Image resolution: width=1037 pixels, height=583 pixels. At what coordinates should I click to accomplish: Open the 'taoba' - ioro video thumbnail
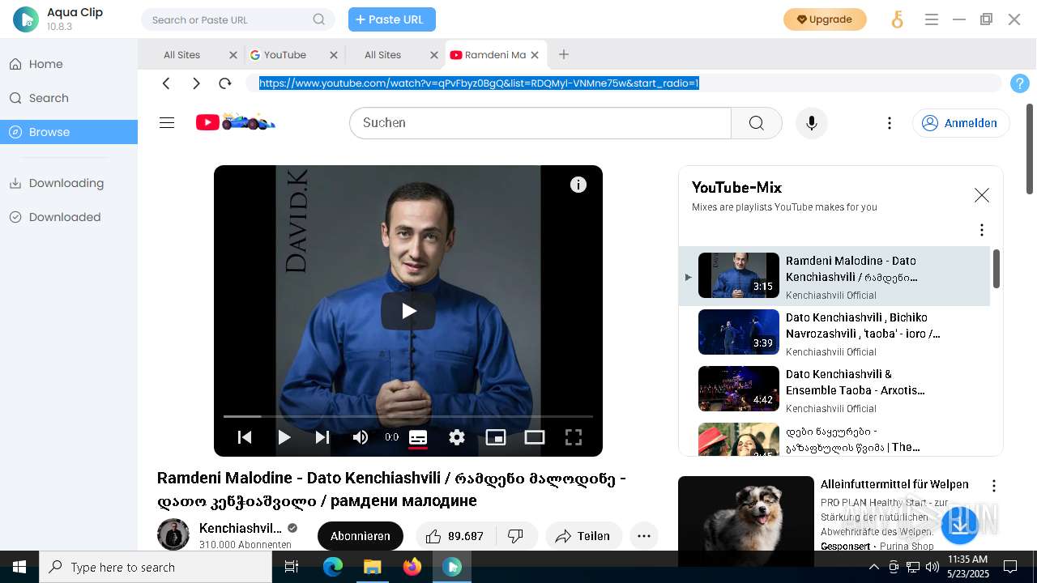[x=739, y=332]
